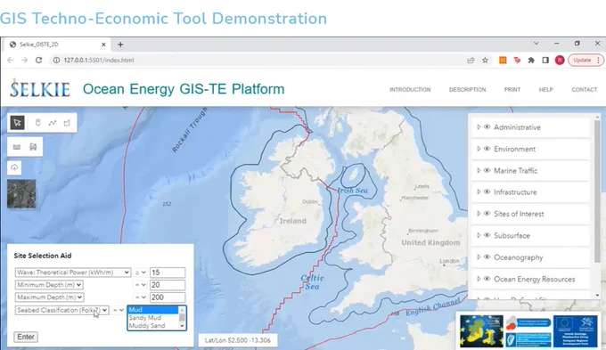Activate the ruler measure tool
This screenshot has height=350, width=606.
click(17, 147)
